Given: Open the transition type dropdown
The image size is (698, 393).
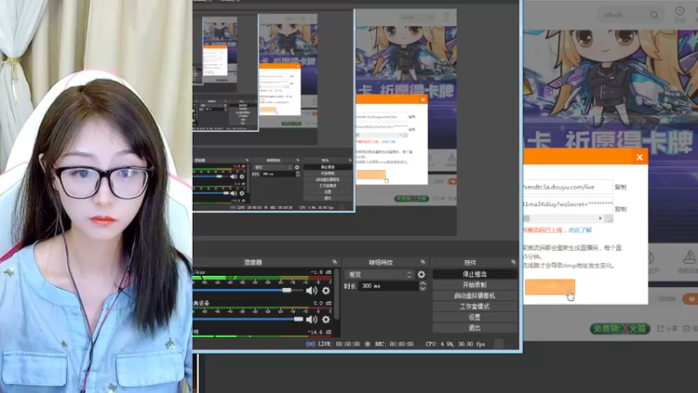Looking at the screenshot, I should coord(380,274).
